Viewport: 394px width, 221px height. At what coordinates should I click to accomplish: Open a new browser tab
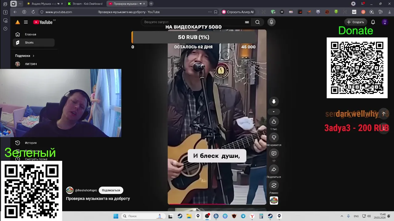point(151,4)
